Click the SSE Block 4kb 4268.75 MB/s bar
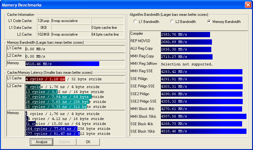The height and width of the screenshot is (150, 253). pos(201,124)
